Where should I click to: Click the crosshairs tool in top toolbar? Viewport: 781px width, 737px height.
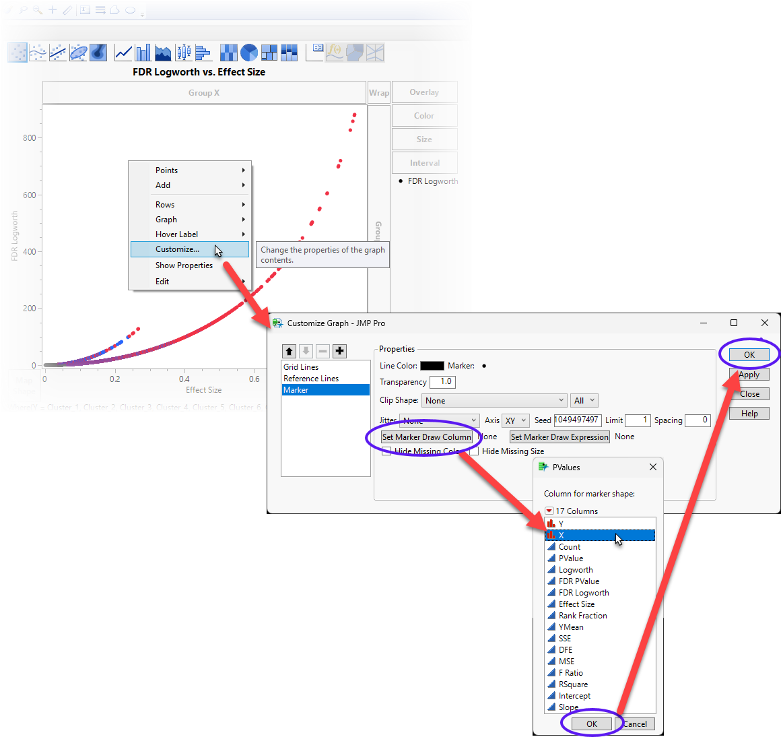click(x=53, y=10)
